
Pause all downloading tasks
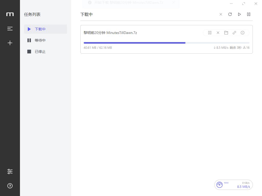click(x=249, y=14)
